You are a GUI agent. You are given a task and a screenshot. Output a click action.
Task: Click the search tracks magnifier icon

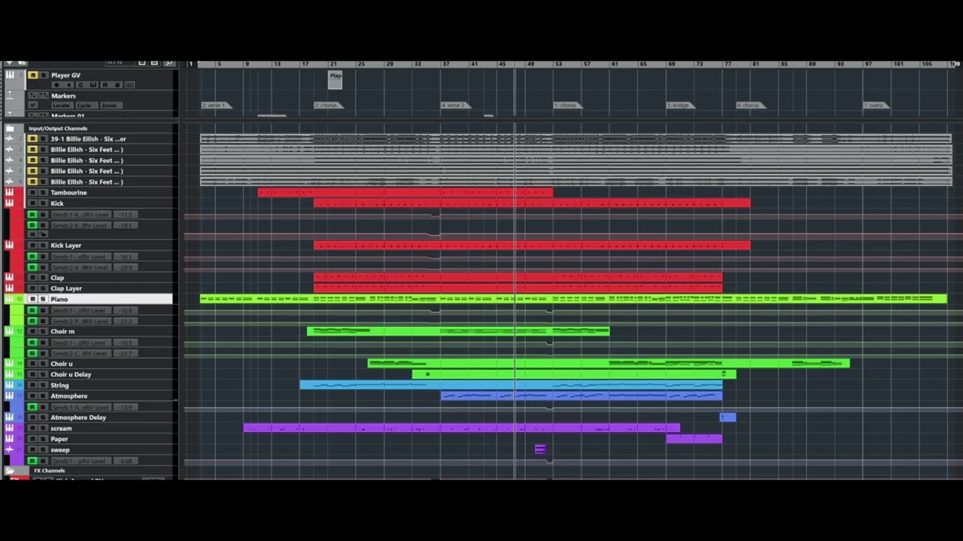point(169,62)
